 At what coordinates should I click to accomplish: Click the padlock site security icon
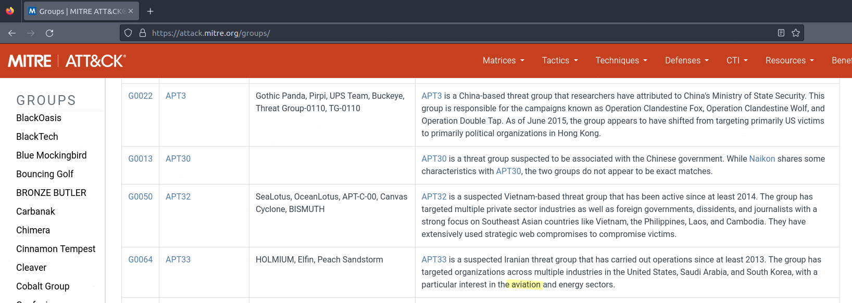pyautogui.click(x=143, y=33)
